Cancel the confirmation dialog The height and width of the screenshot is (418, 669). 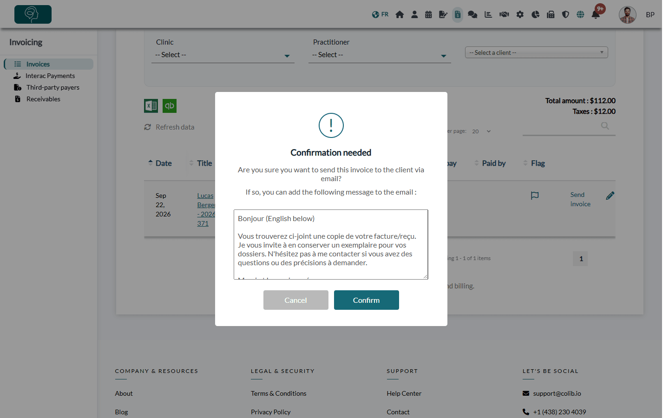tap(296, 300)
